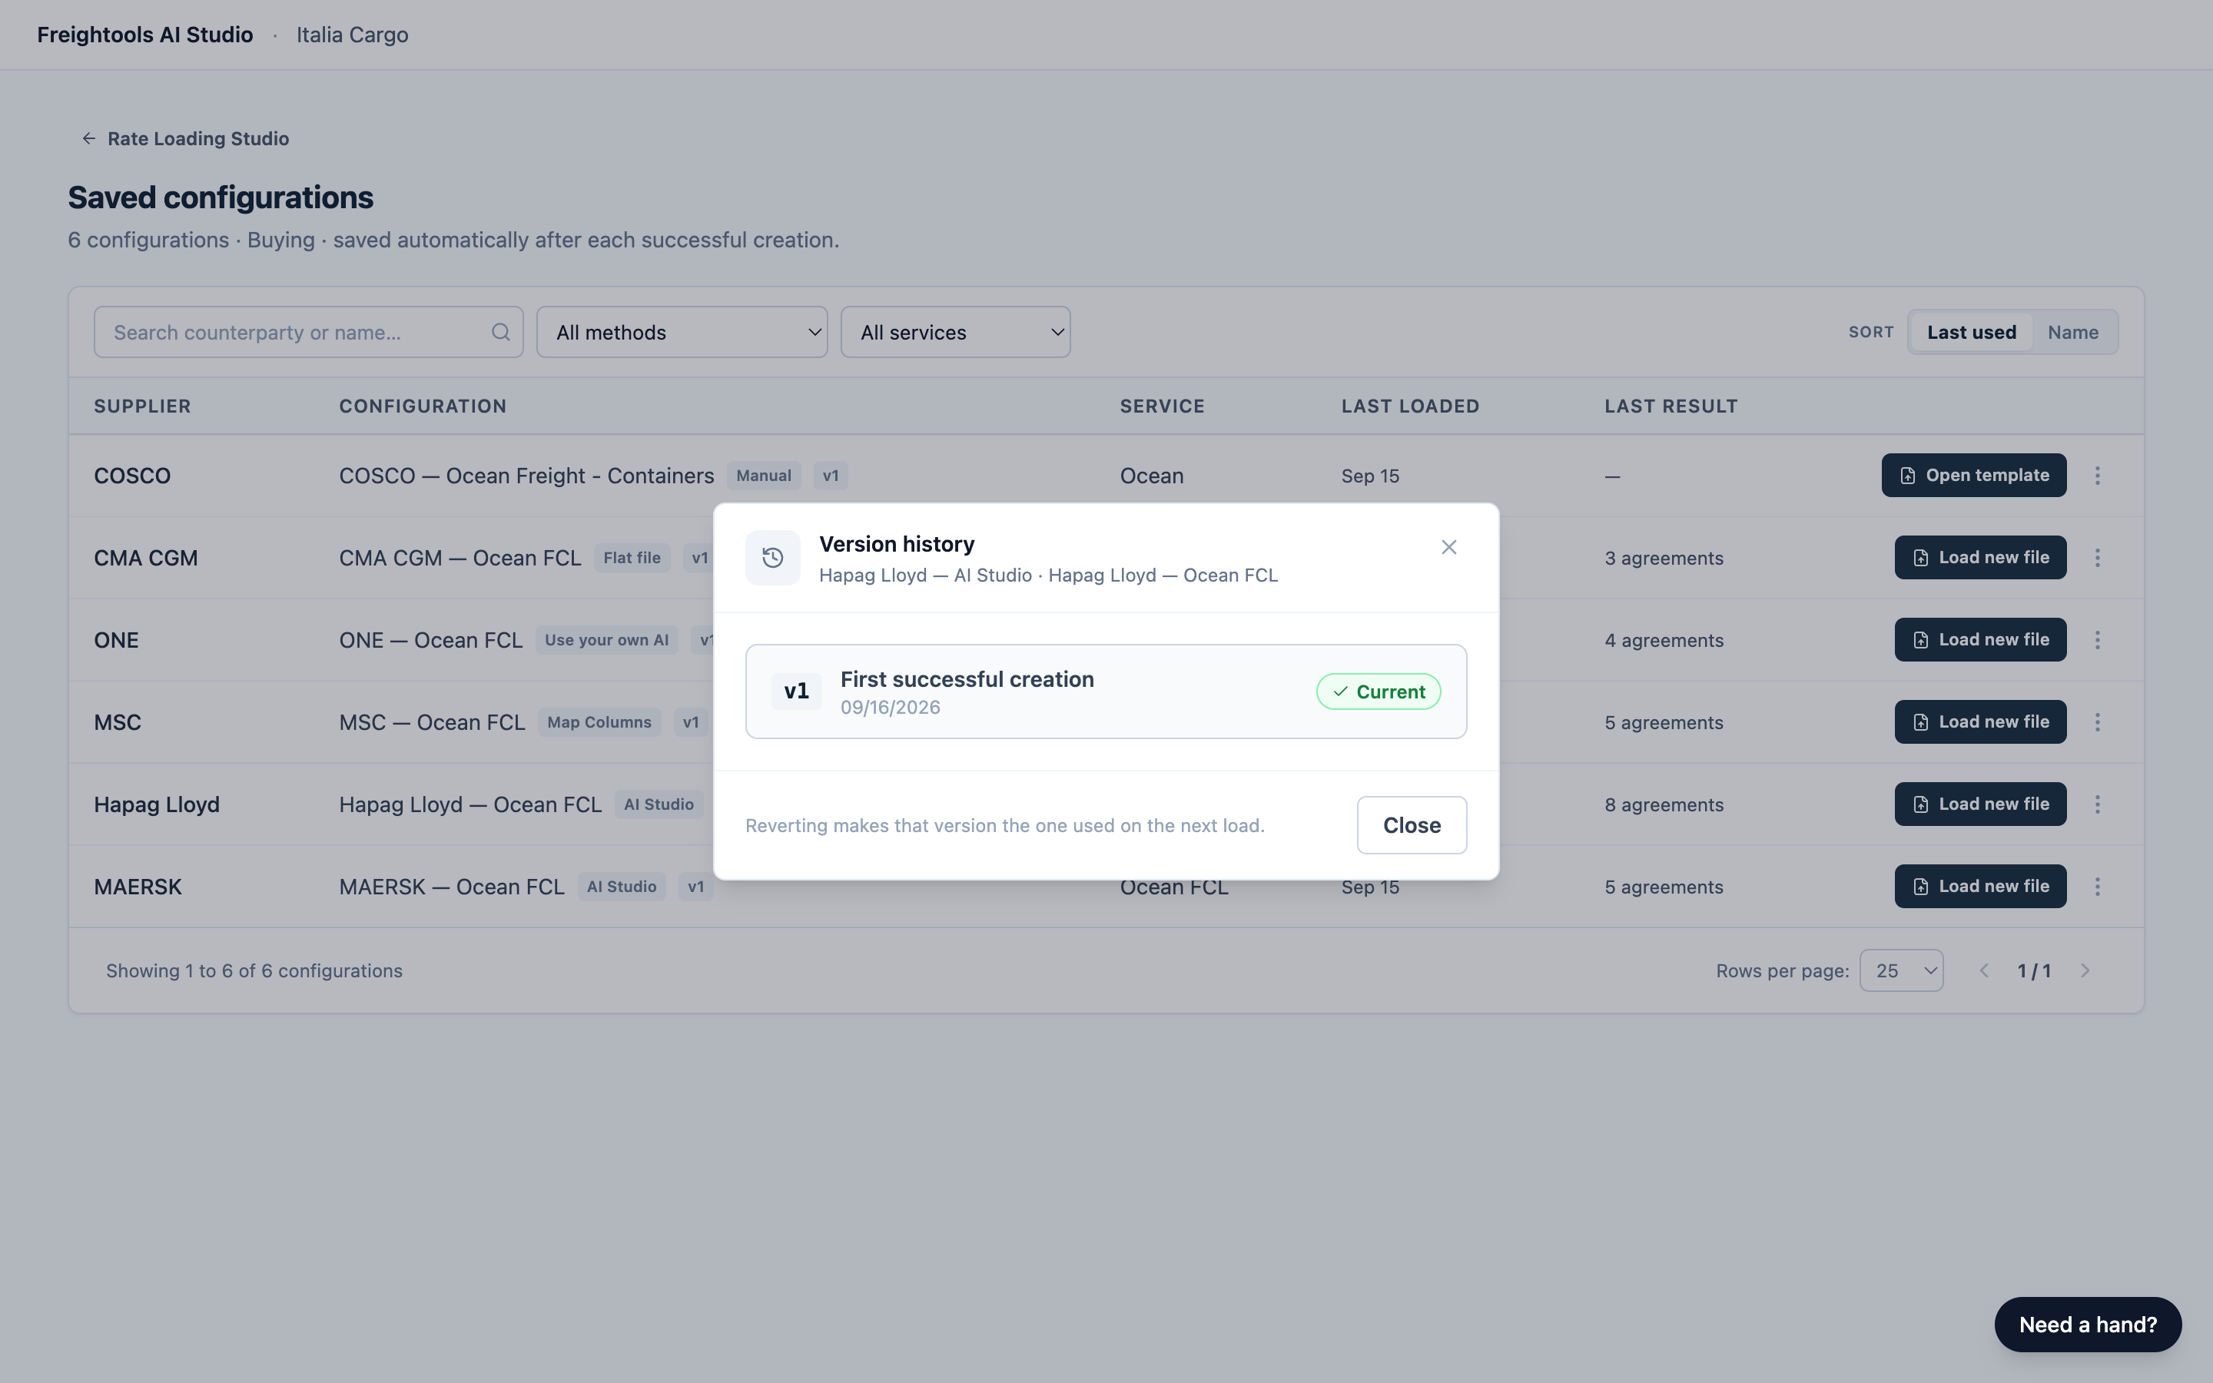Click the Flat file badge on CMA CGM
The image size is (2213, 1383).
(632, 558)
